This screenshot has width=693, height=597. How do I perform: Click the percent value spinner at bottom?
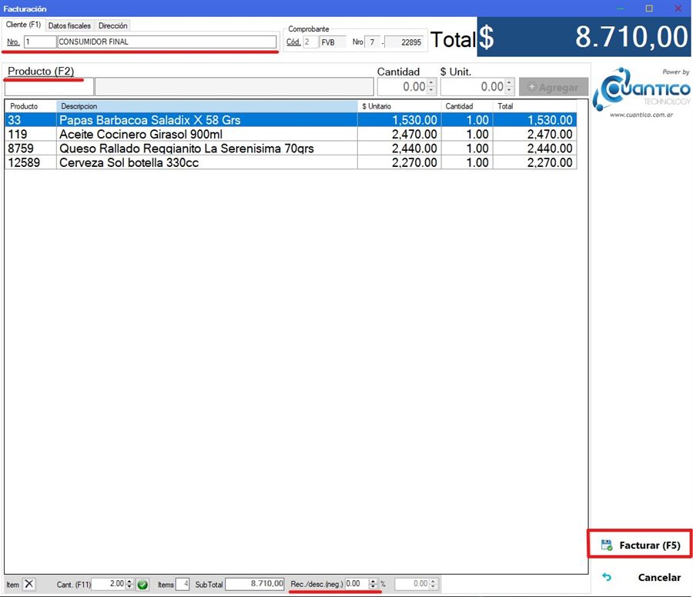[416, 584]
